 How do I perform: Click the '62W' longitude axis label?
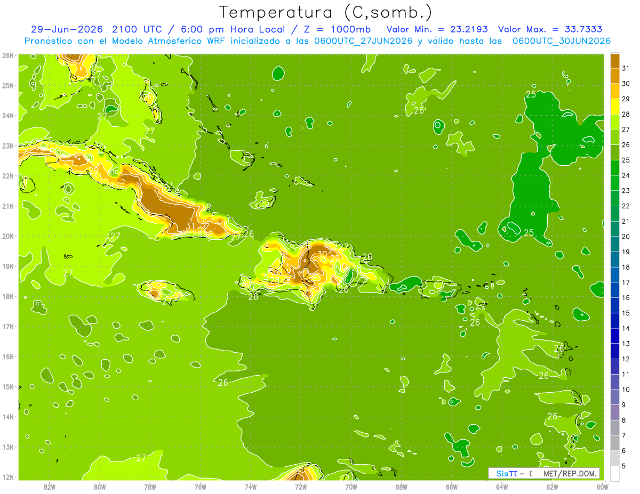(552, 487)
